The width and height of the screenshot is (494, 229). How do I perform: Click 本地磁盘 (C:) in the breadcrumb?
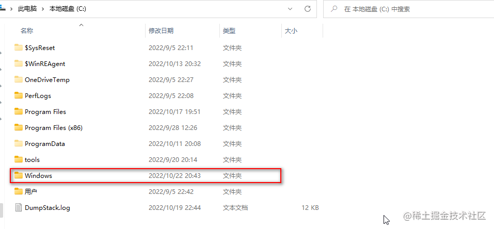[x=68, y=9]
